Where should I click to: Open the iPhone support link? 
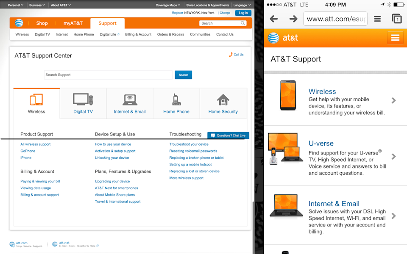[26, 157]
